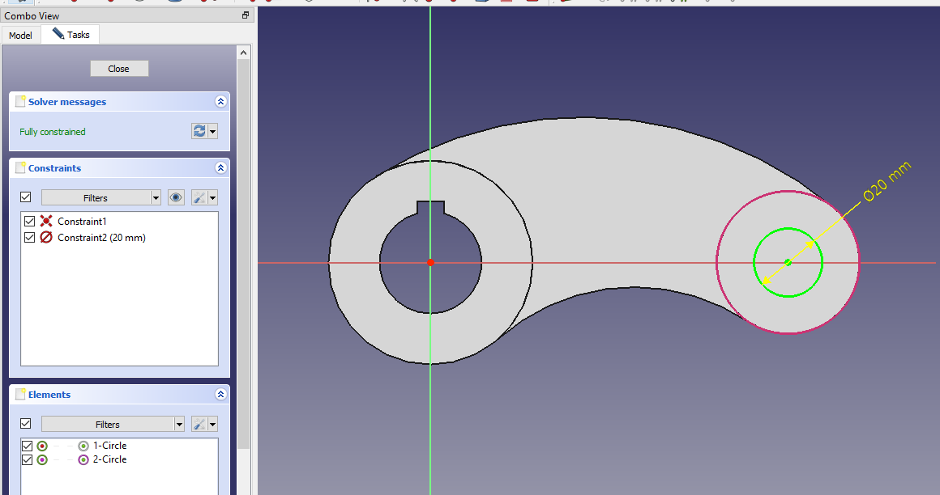Collapse the Solver messages section
The height and width of the screenshot is (495, 940).
pyautogui.click(x=220, y=102)
